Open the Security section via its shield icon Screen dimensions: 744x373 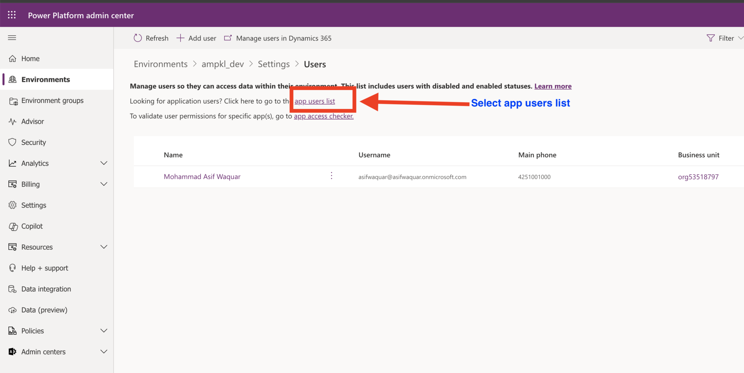[x=12, y=142]
